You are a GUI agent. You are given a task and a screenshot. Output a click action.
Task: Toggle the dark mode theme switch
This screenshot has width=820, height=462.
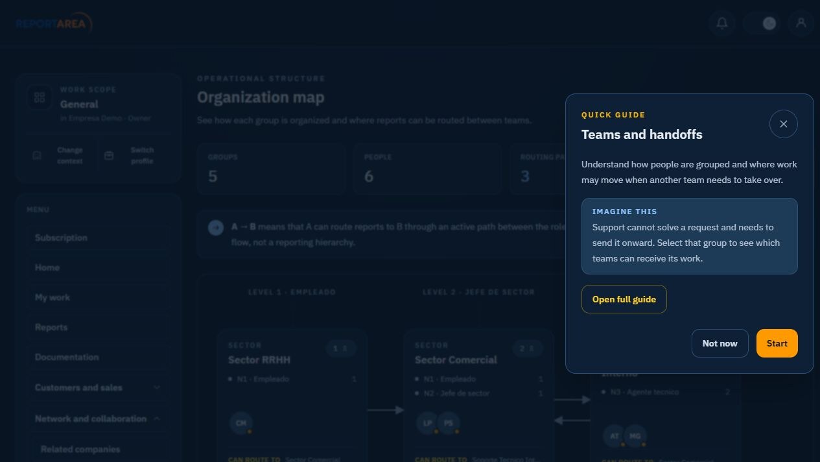[x=762, y=23]
